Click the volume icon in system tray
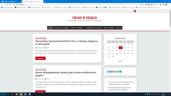 [x=156, y=94]
